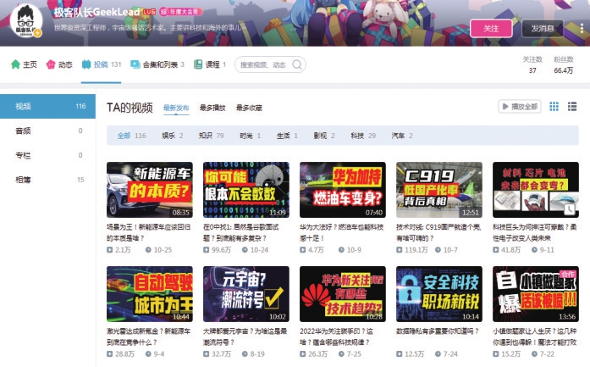Click the watch-later clock icon on 柔性电子 thumbnail
590x367 pixels.
coord(570,209)
